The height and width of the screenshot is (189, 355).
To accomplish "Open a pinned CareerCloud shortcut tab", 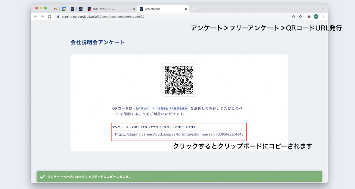I will [72, 9].
